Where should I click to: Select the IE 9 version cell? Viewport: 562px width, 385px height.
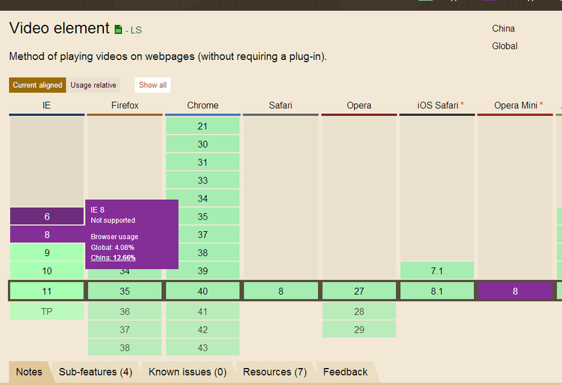pos(47,252)
